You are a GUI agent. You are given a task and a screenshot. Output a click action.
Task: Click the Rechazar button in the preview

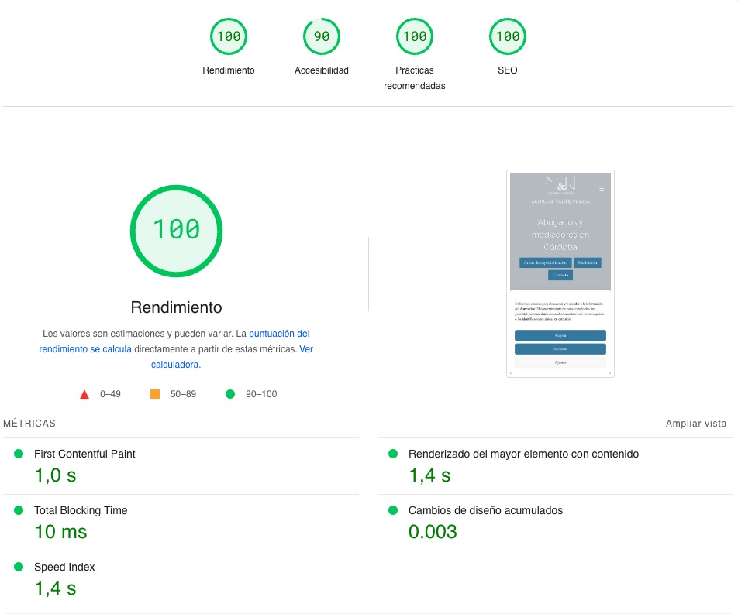pyautogui.click(x=560, y=349)
